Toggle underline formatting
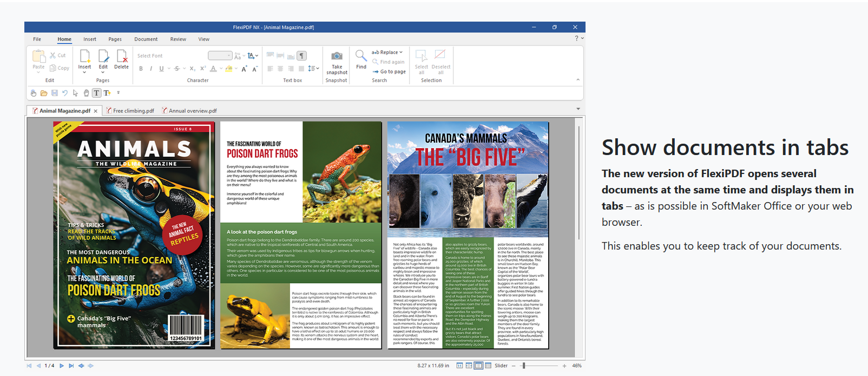The image size is (868, 376). [x=161, y=69]
